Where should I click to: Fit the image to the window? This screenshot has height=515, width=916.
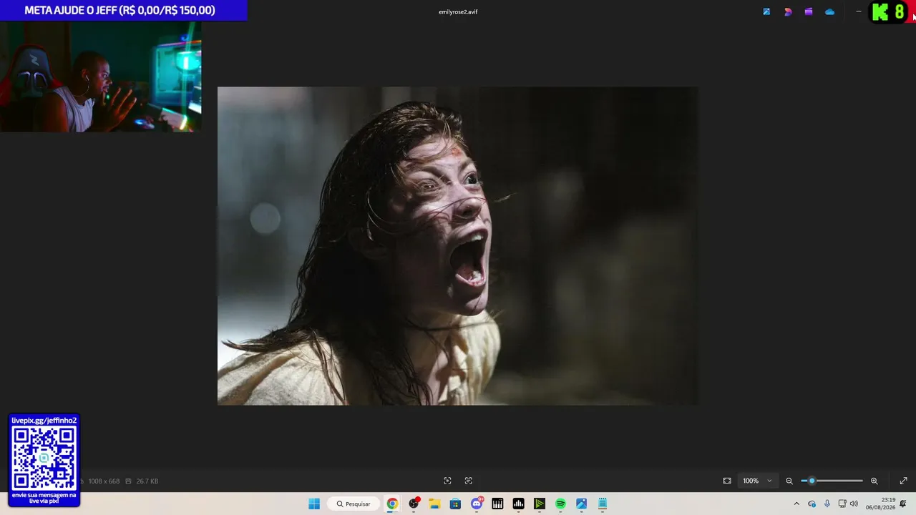[x=727, y=481]
